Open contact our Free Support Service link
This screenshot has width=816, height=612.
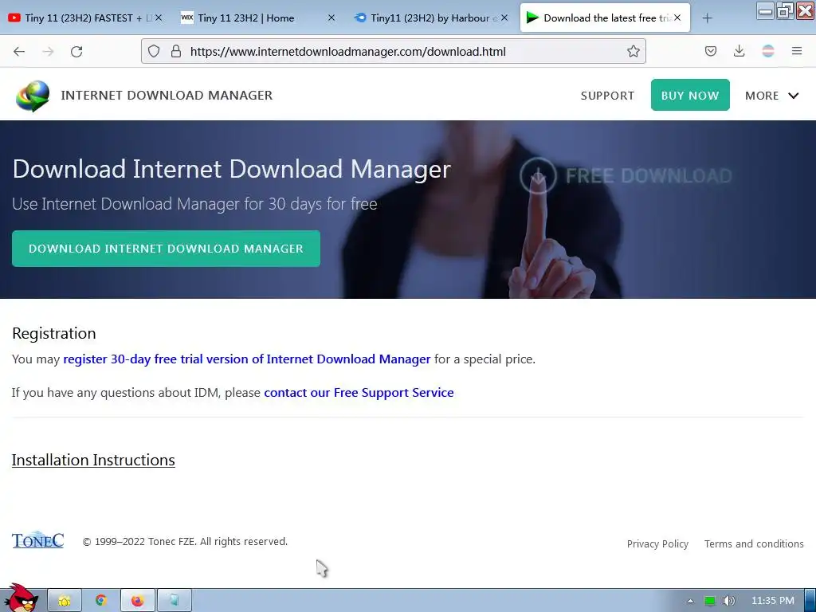coord(359,392)
